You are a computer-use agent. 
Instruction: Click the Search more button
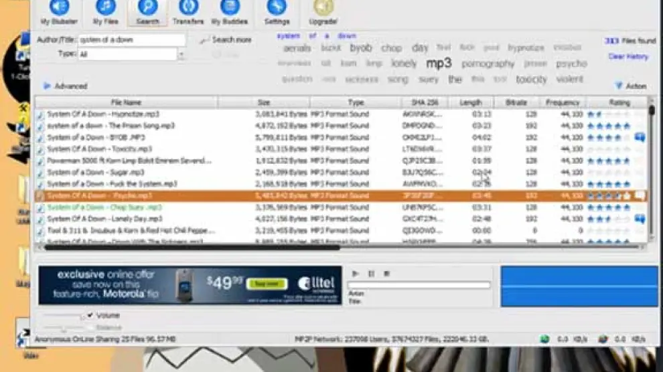[226, 40]
